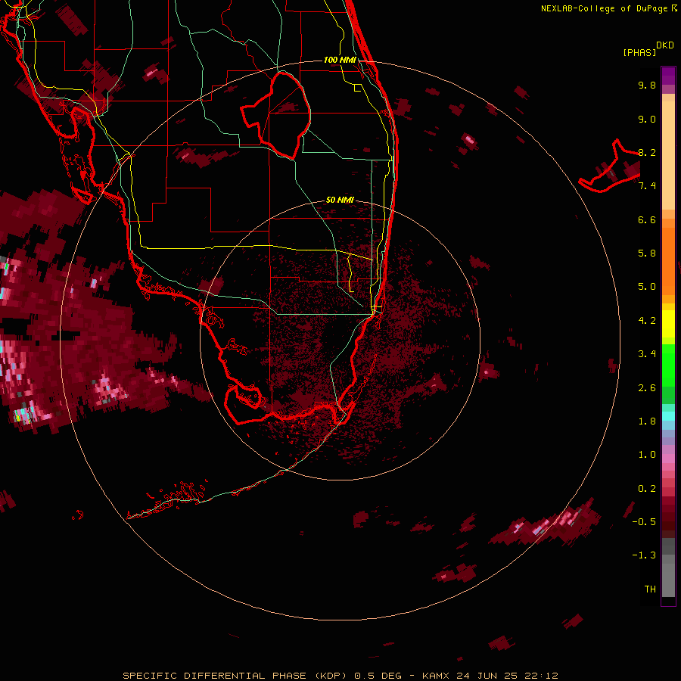This screenshot has height=681, width=681.
Task: Click the 100 NMI range ring label
Action: (x=340, y=60)
